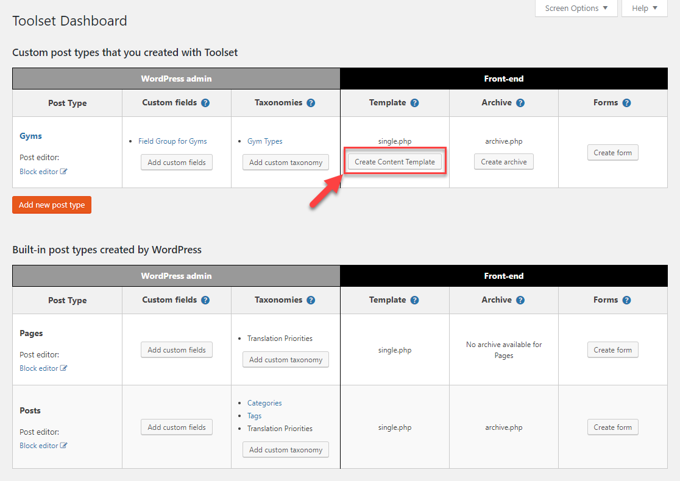Click archive.php text in Posts row
680x481 pixels.
point(503,427)
